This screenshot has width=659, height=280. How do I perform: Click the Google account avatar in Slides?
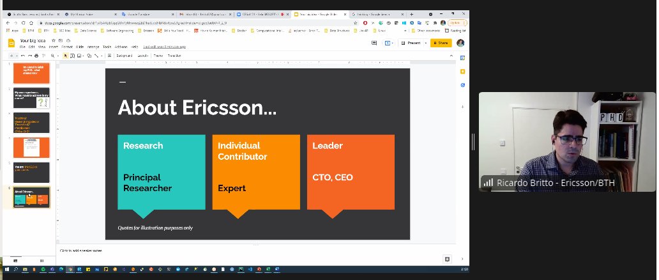[460, 43]
